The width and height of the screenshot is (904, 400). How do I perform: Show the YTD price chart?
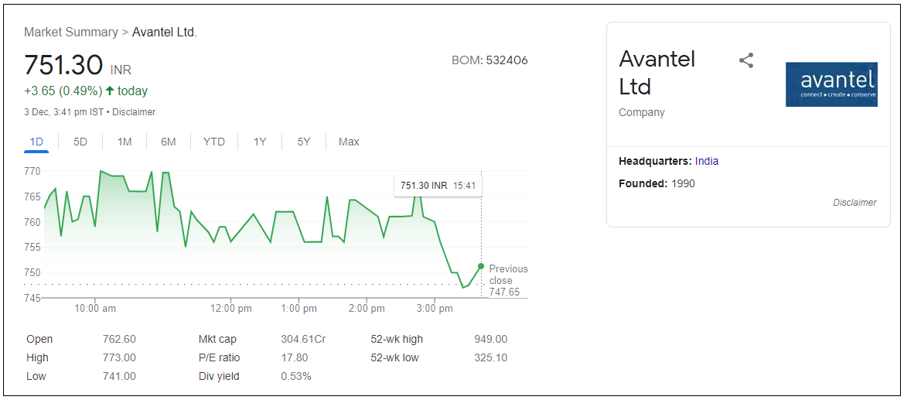coord(214,142)
